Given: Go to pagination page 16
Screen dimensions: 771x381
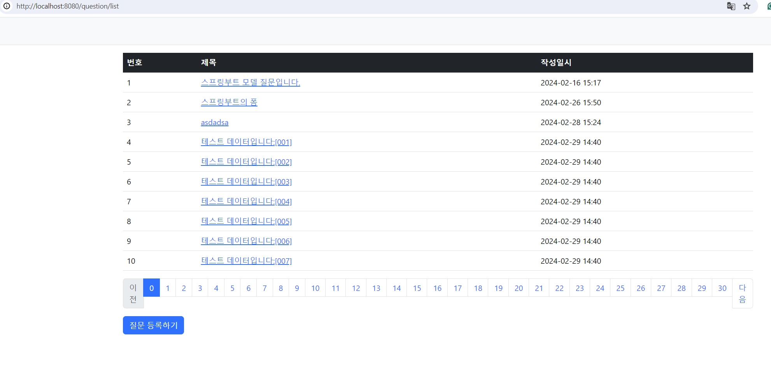Looking at the screenshot, I should (x=437, y=288).
